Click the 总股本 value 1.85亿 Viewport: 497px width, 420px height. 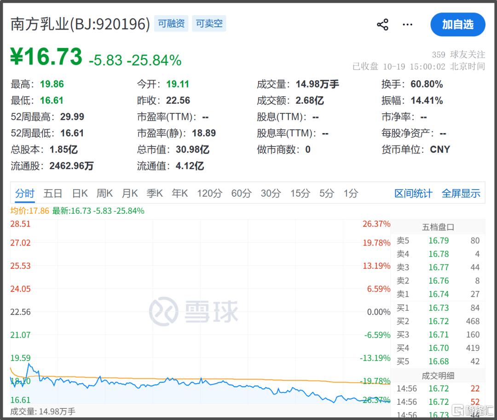pyautogui.click(x=64, y=149)
